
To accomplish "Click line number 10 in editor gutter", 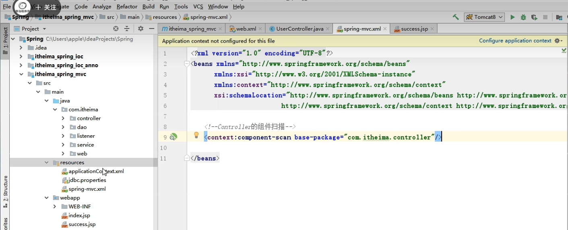I will click(x=163, y=148).
